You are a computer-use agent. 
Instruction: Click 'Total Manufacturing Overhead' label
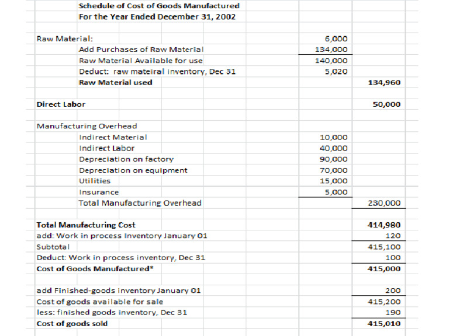point(140,203)
